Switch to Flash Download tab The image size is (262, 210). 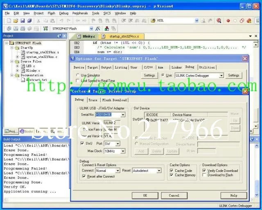coord(115,100)
